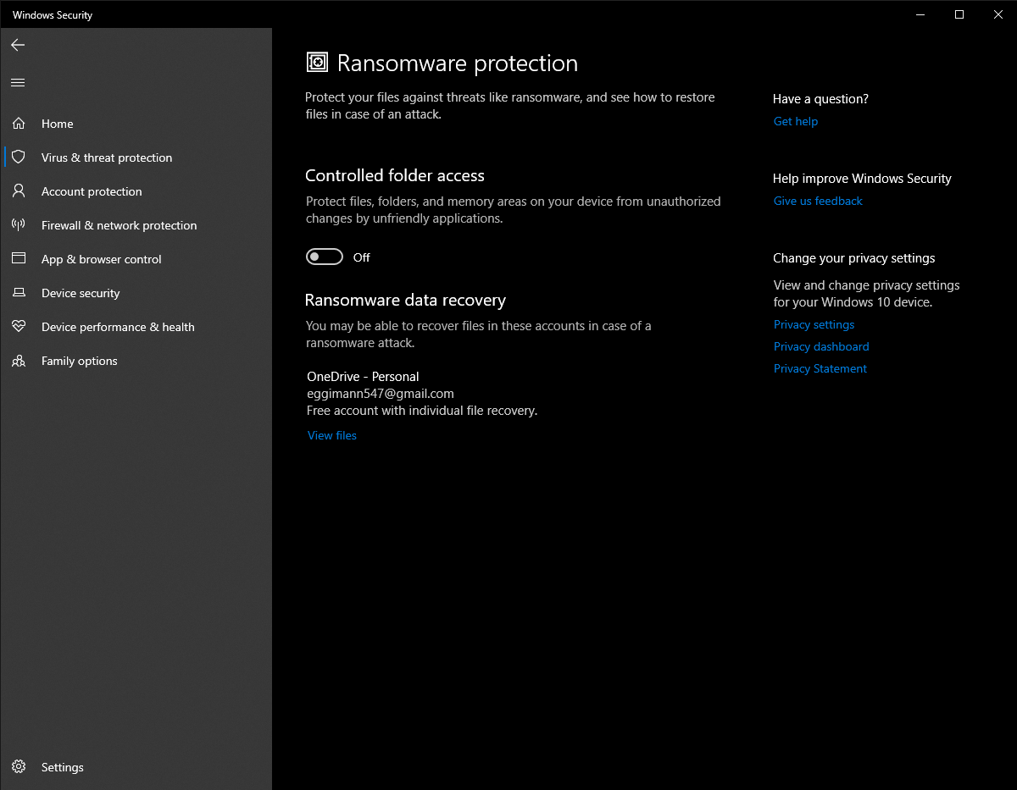
Task: Click Give us feedback link
Action: tap(818, 201)
